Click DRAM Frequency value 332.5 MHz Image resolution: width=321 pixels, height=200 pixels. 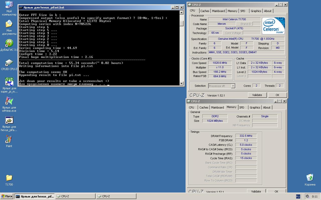246,136
